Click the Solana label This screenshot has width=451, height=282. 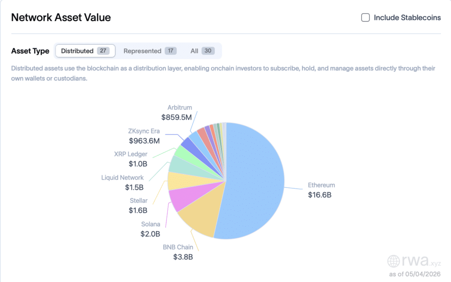point(151,224)
